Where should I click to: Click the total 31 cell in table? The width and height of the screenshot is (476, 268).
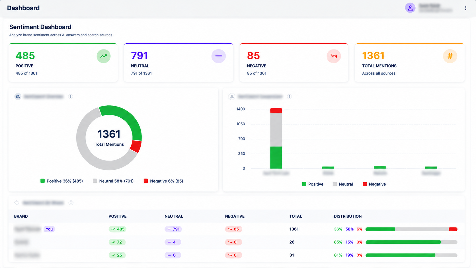292,255
